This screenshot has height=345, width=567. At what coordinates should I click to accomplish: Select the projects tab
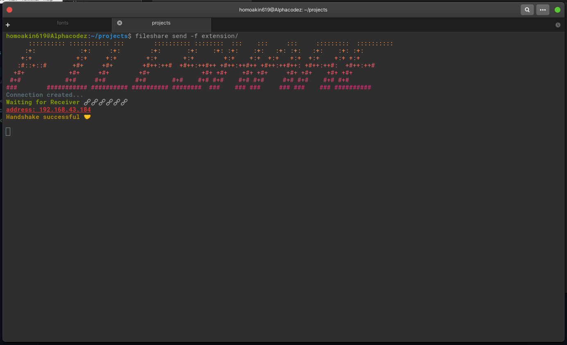tap(161, 23)
